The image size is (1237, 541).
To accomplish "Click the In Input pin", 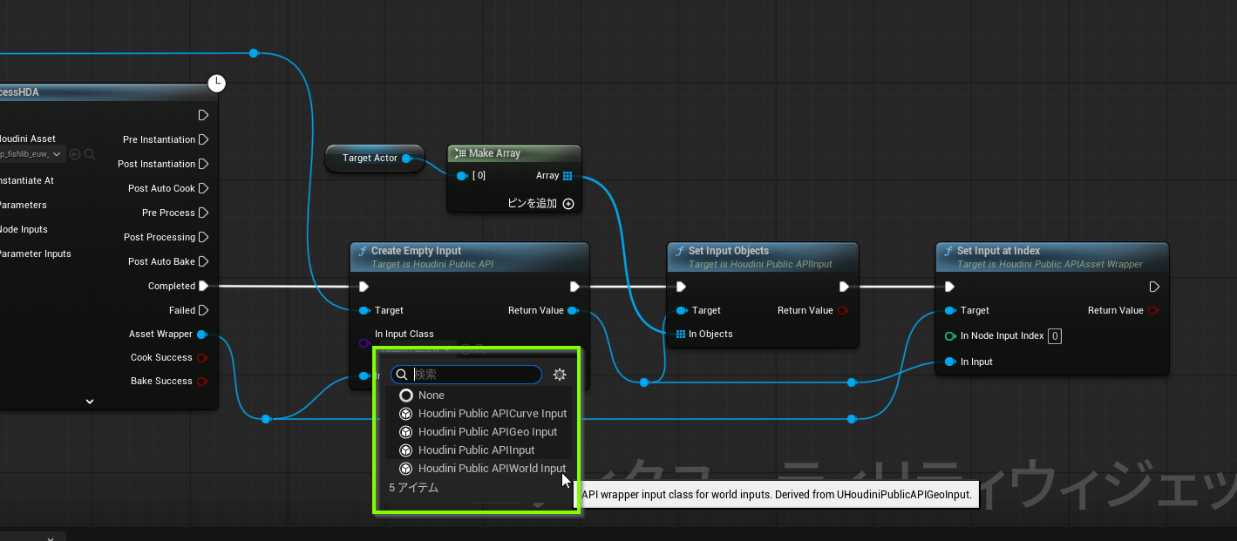I will tap(949, 362).
